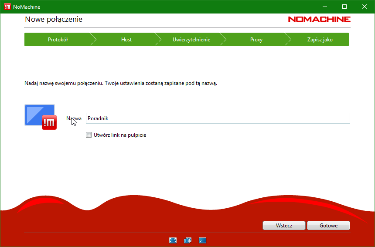
Task: Click the fullscreen on all monitors icon
Action: (x=187, y=240)
